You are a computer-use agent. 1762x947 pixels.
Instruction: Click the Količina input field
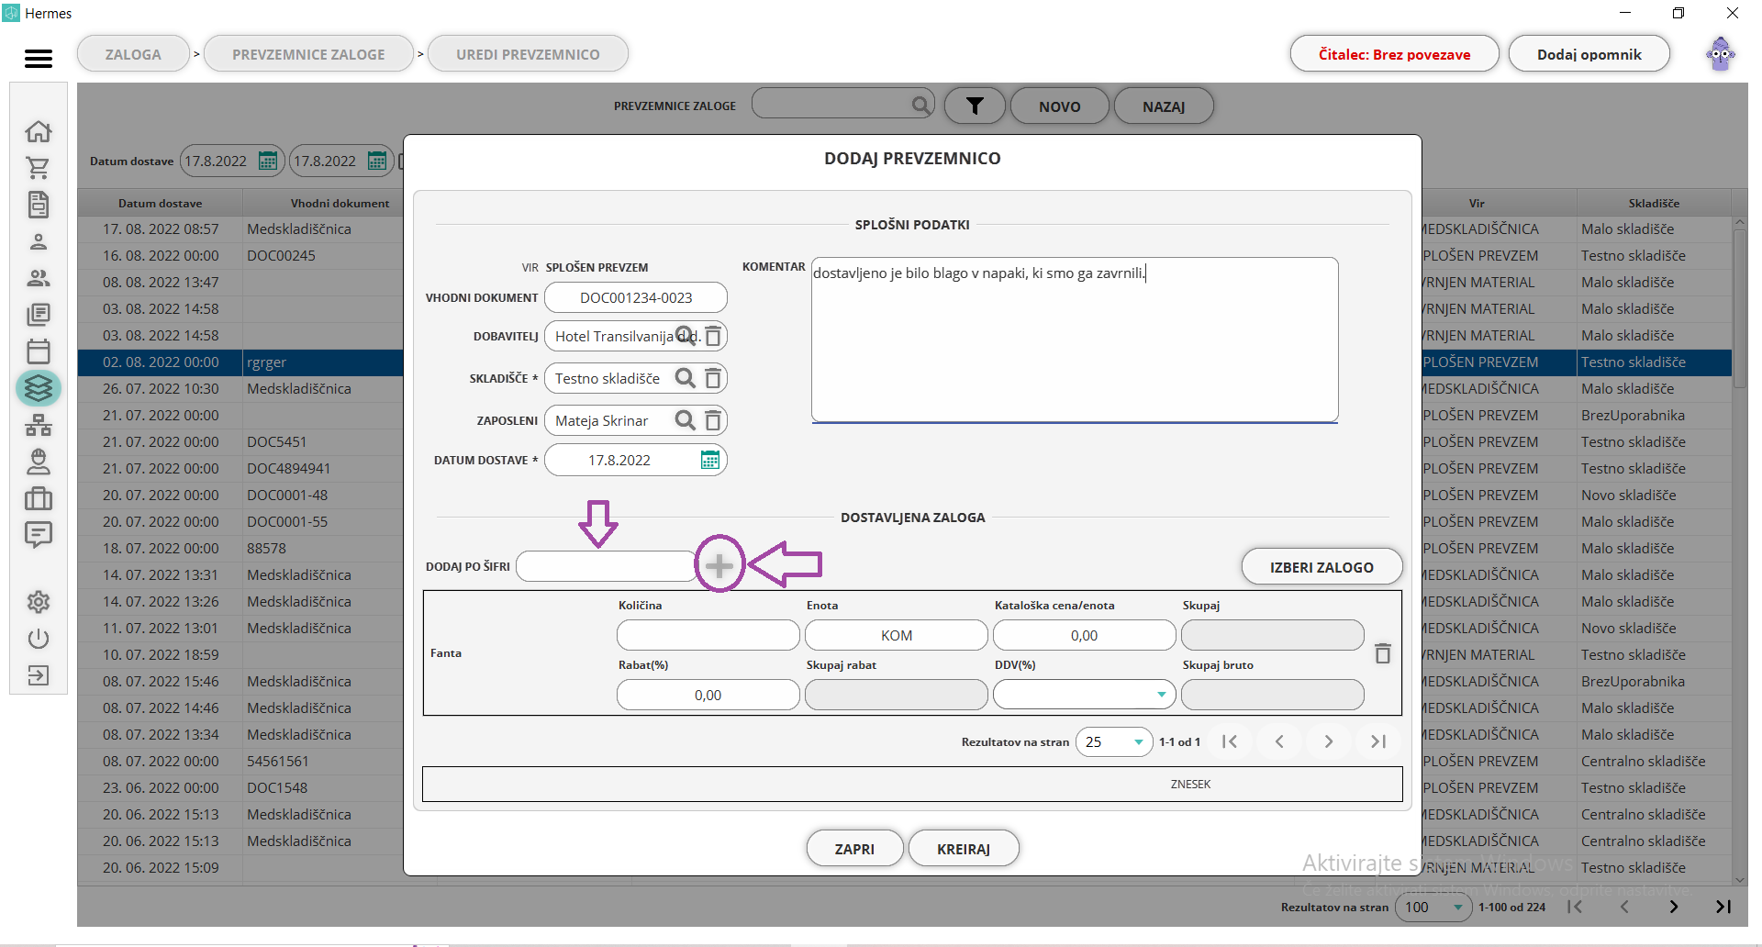[x=708, y=635]
